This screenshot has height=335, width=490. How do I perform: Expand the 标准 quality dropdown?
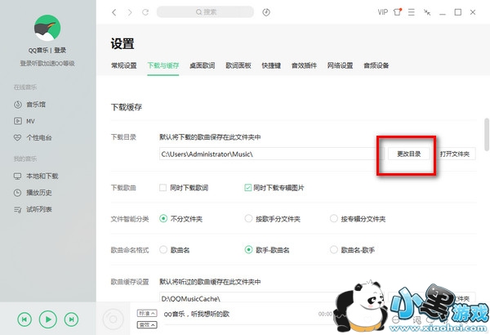[147, 313]
